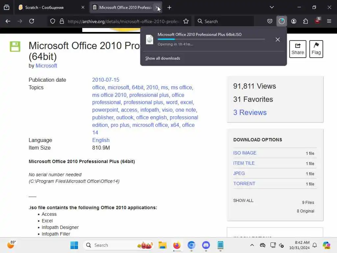Bookmark this page with star

click(x=186, y=21)
